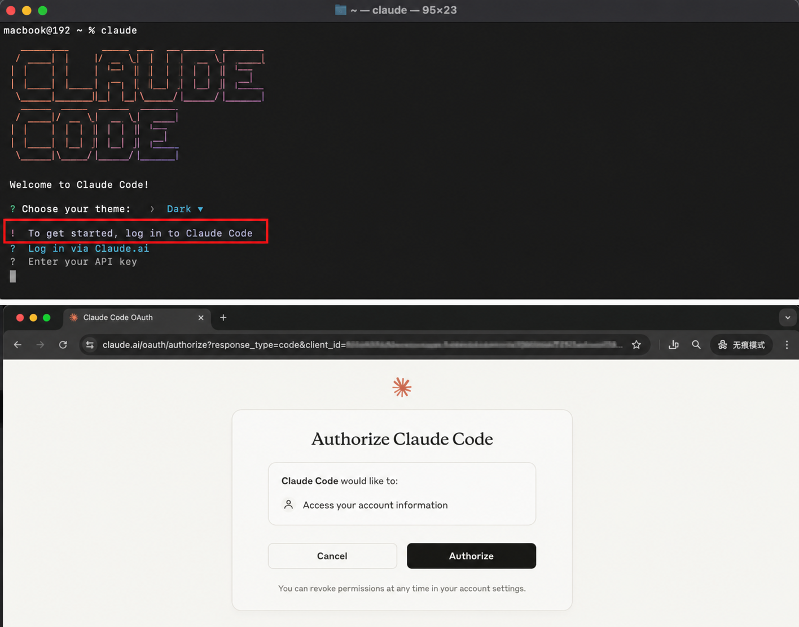799x627 pixels.
Task: Click the macbook@192 command prompt line
Action: pyautogui.click(x=70, y=30)
